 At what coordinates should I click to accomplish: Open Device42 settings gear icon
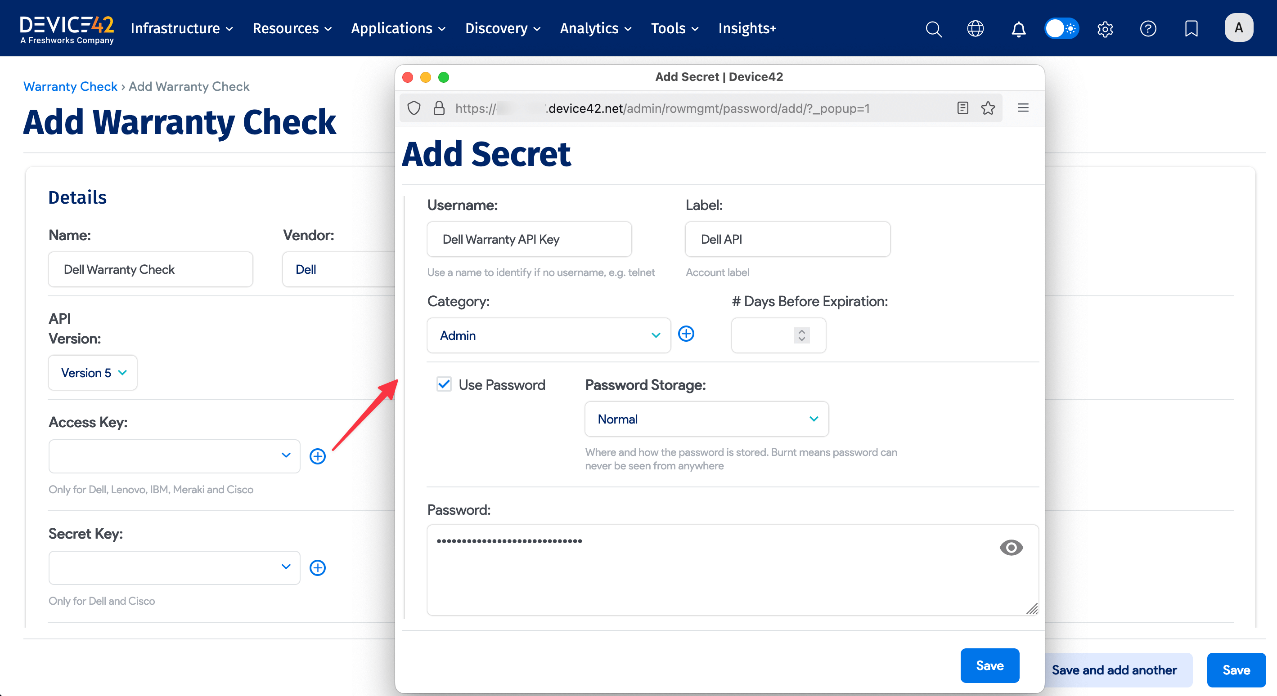(1105, 29)
